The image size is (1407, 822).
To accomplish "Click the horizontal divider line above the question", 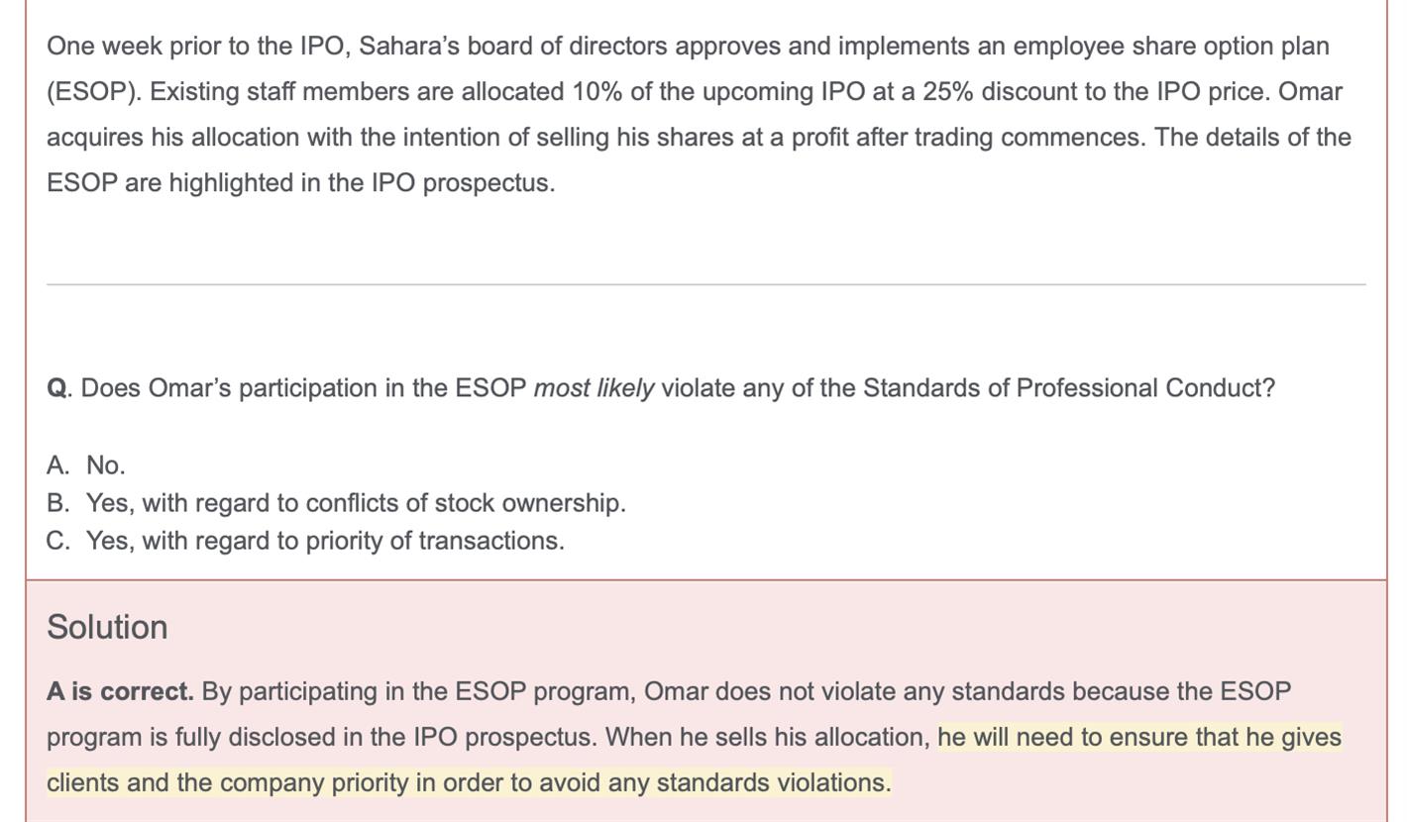I will [705, 285].
